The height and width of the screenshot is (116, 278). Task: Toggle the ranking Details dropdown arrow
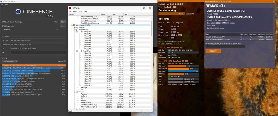[x=64, y=61]
